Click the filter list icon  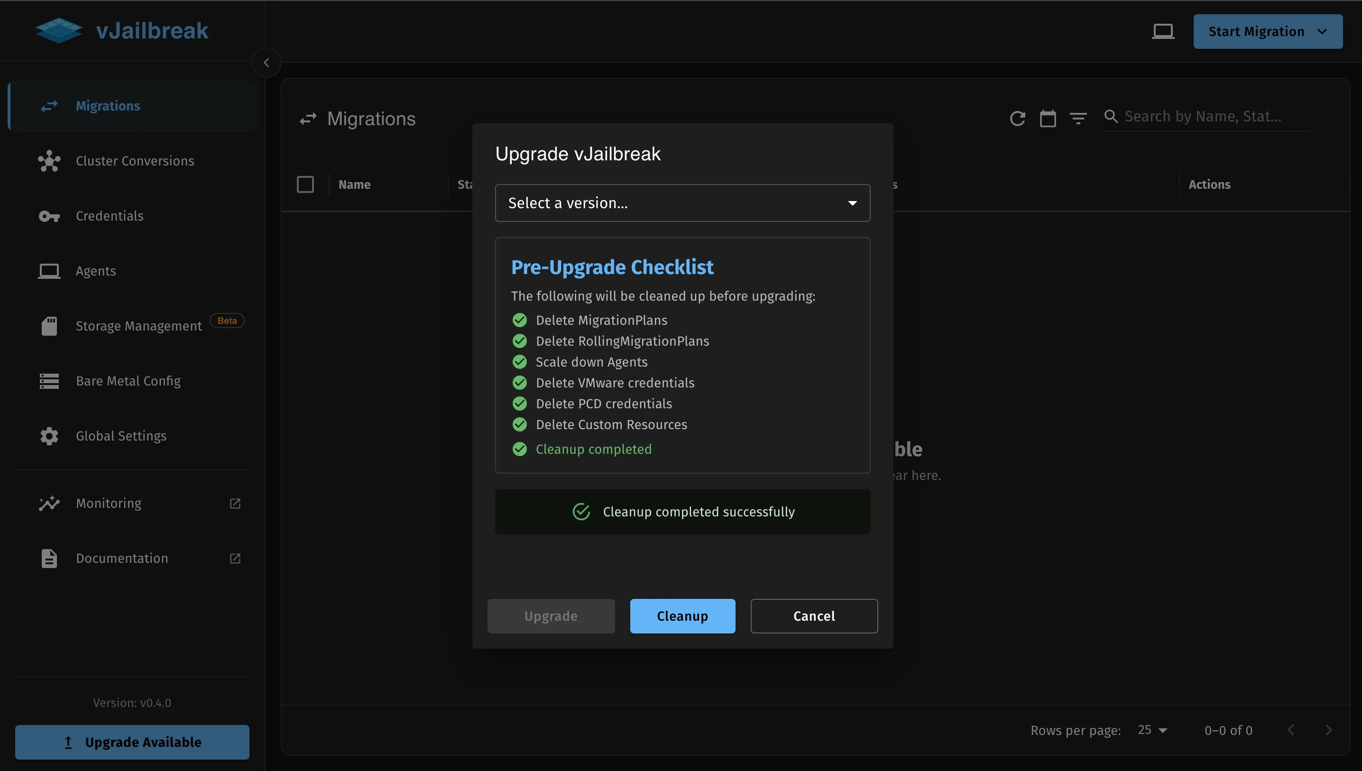pyautogui.click(x=1077, y=118)
